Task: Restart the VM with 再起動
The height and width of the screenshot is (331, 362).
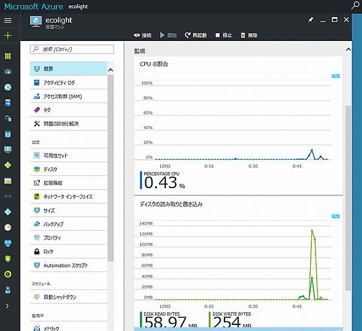Action: 196,35
